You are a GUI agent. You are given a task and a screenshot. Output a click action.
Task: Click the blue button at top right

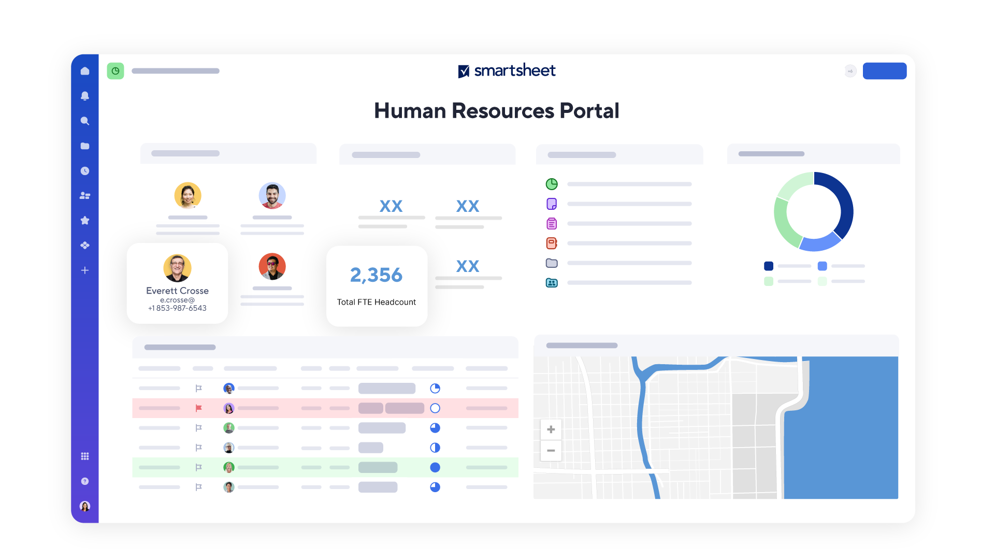pyautogui.click(x=885, y=71)
